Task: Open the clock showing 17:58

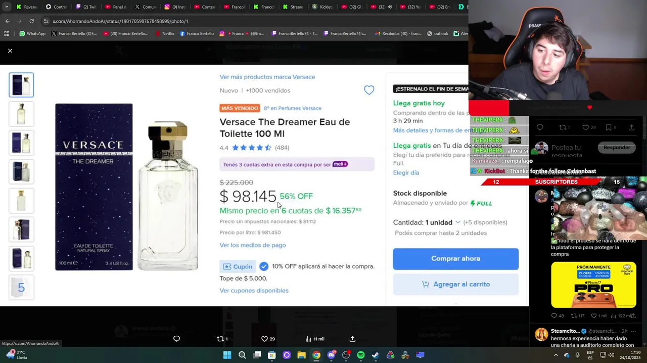Action: coord(630,355)
